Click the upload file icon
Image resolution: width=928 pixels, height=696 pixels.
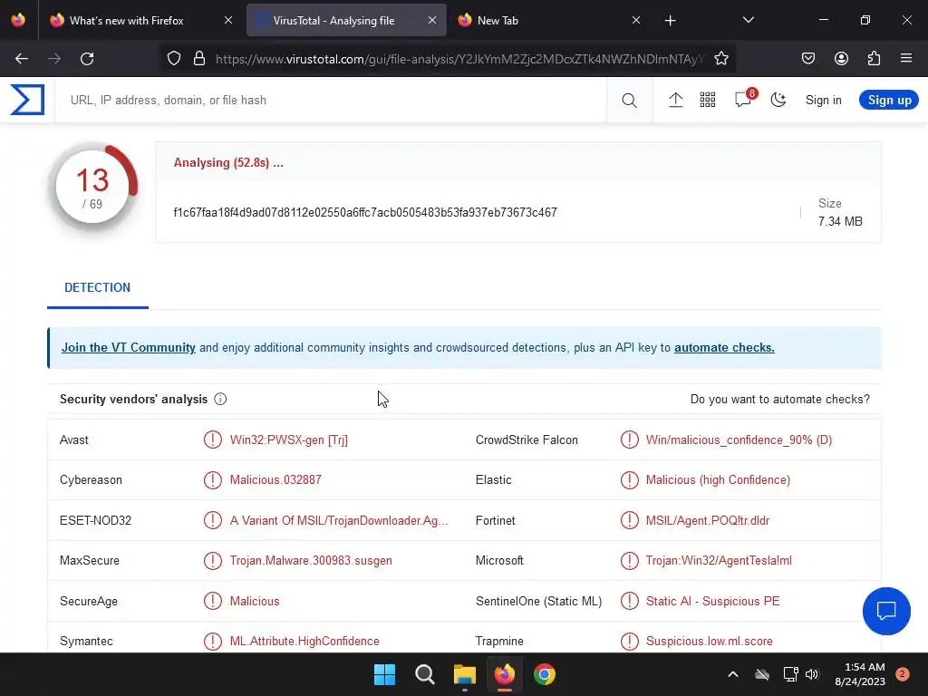[675, 100]
